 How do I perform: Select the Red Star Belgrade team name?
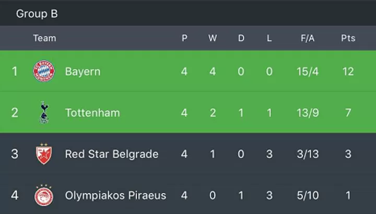coord(112,154)
